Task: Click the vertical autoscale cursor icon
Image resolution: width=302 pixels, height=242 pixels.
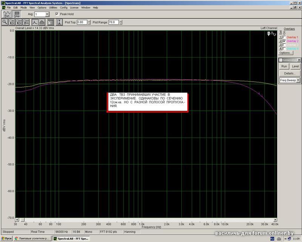Action: (59, 22)
